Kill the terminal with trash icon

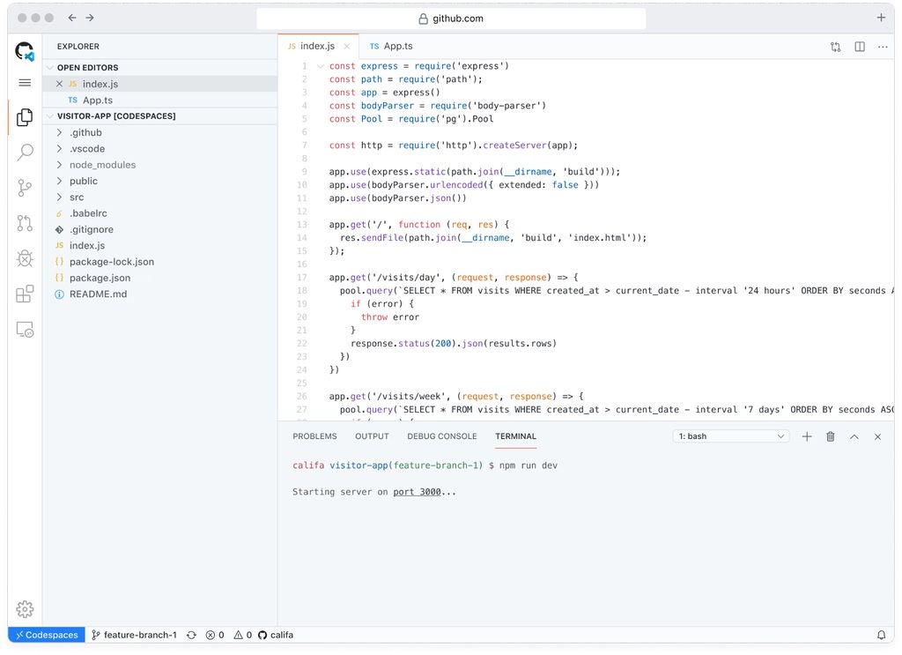pos(830,437)
